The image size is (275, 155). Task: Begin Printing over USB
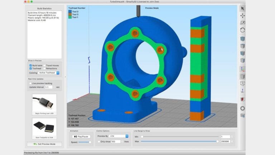(44, 104)
